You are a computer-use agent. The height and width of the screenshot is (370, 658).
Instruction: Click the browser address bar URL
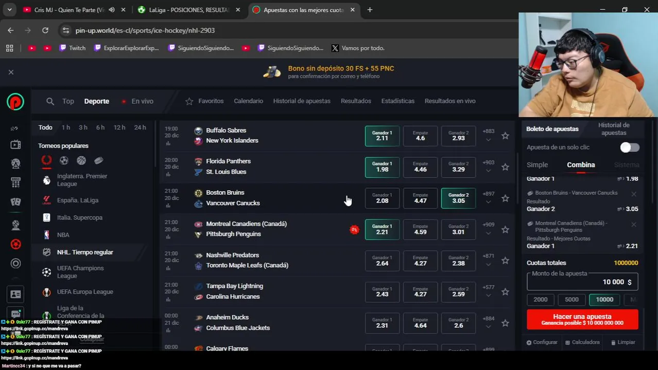click(x=145, y=30)
